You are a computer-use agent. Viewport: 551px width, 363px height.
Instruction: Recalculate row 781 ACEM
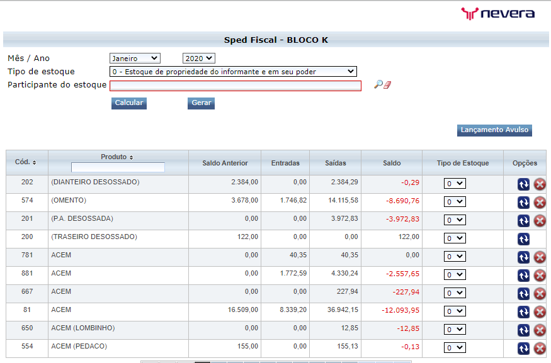pos(523,257)
